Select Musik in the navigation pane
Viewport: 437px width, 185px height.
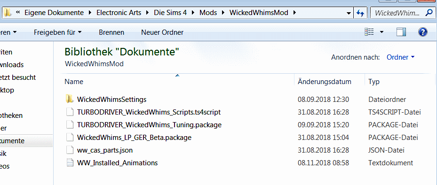(3, 154)
